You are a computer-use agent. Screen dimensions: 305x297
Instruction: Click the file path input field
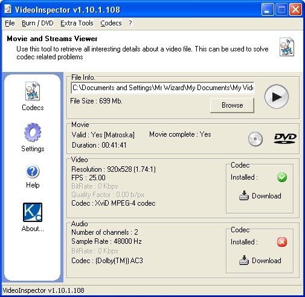162,88
